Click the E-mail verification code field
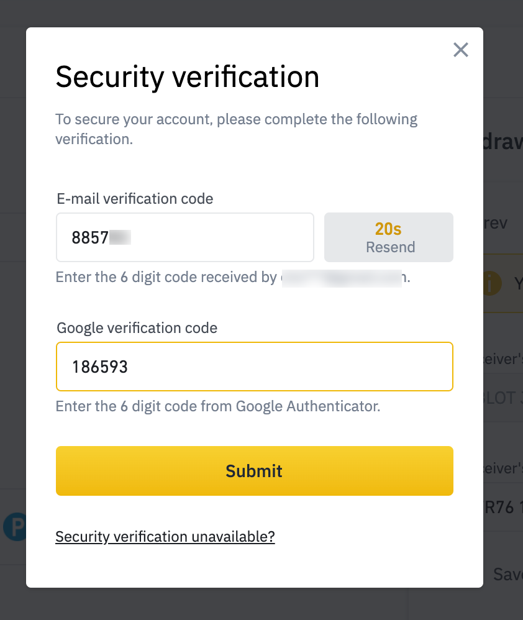Screen dimensions: 523x620 click(185, 237)
